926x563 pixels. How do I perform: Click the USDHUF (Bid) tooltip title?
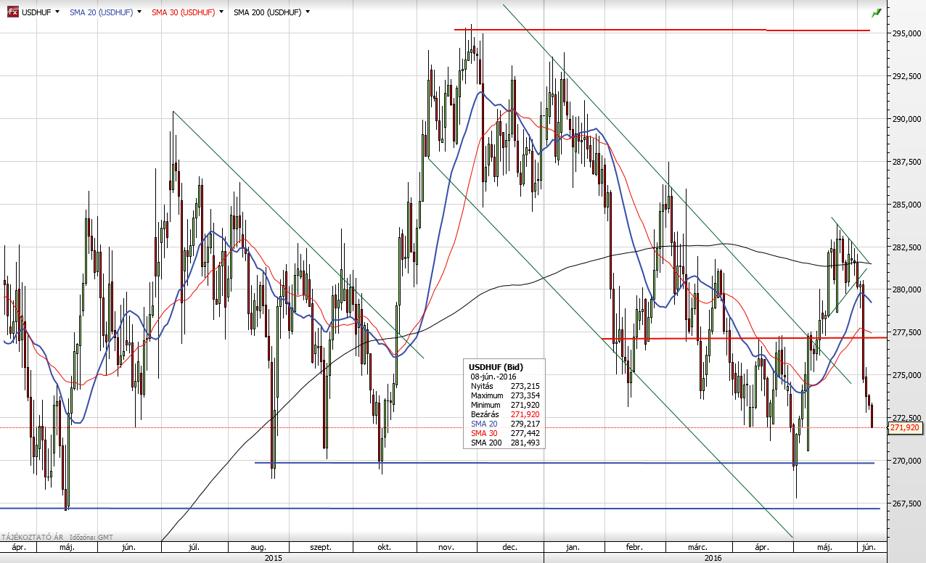[x=496, y=367]
